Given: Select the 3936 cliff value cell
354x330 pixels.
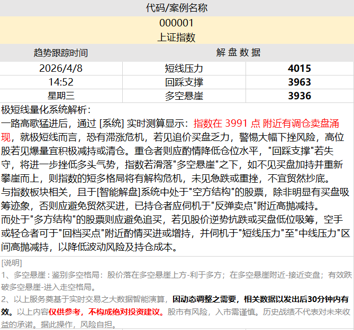Looking at the screenshot, I should (x=299, y=96).
